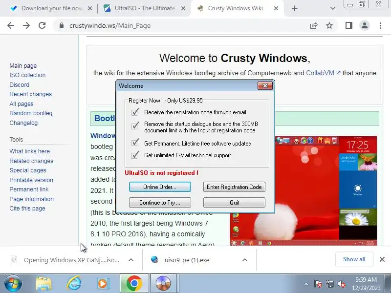Click the address bar URL crustywindo.ws/Main_Page
This screenshot has width=391, height=293.
(x=109, y=26)
